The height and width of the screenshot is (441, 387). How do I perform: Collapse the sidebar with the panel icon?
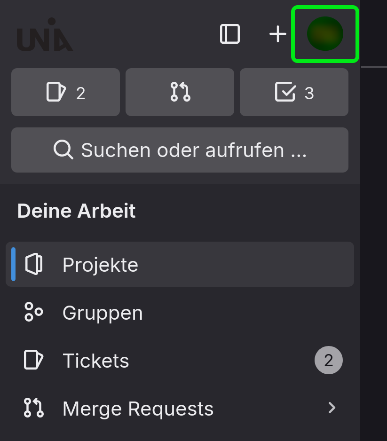230,34
